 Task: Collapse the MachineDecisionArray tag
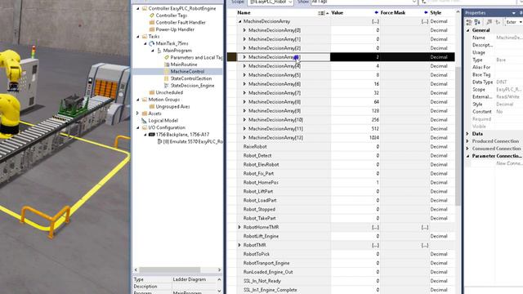(239, 21)
